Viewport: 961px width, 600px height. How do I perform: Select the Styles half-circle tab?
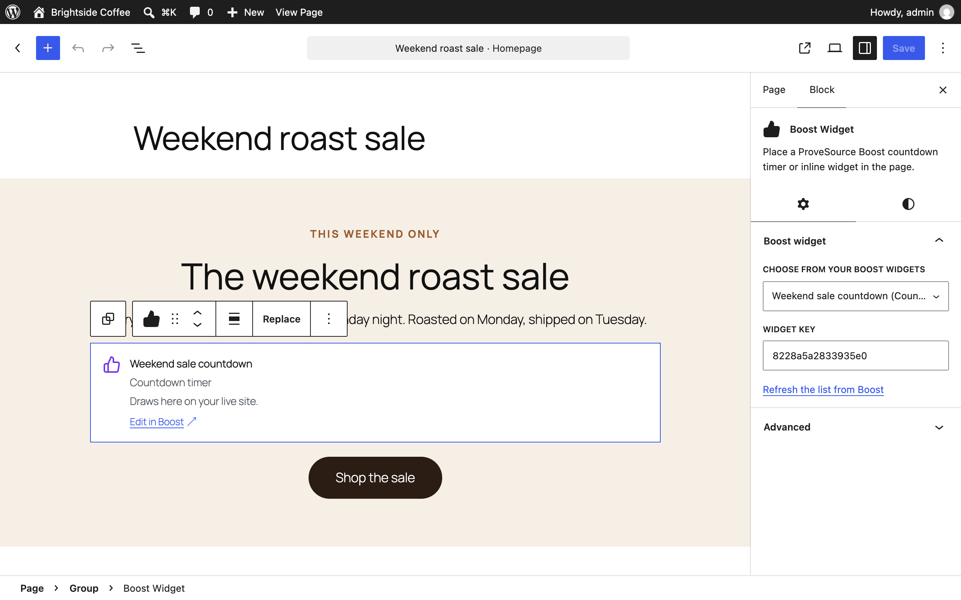908,204
